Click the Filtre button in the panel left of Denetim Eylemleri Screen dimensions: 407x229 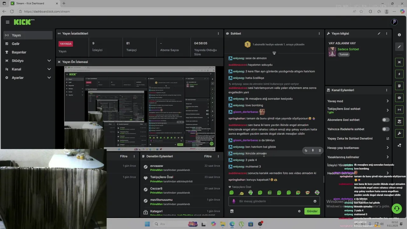click(x=124, y=156)
